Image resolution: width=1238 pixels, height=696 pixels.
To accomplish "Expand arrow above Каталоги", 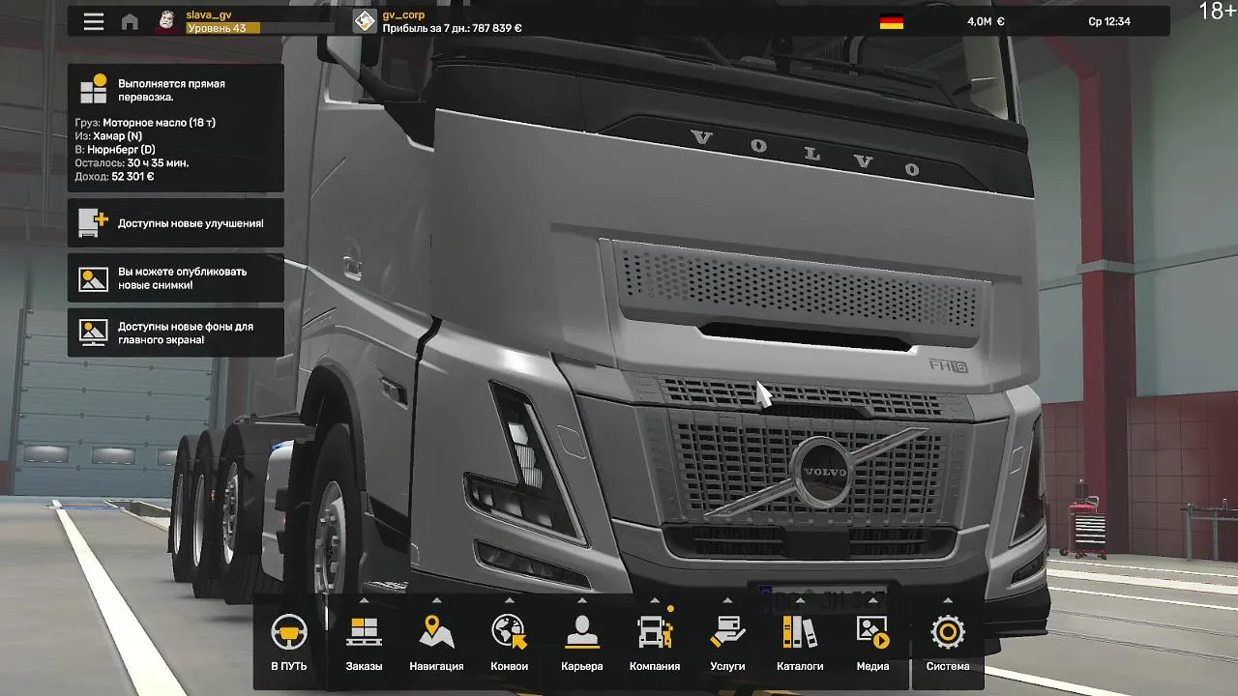I will pyautogui.click(x=800, y=600).
